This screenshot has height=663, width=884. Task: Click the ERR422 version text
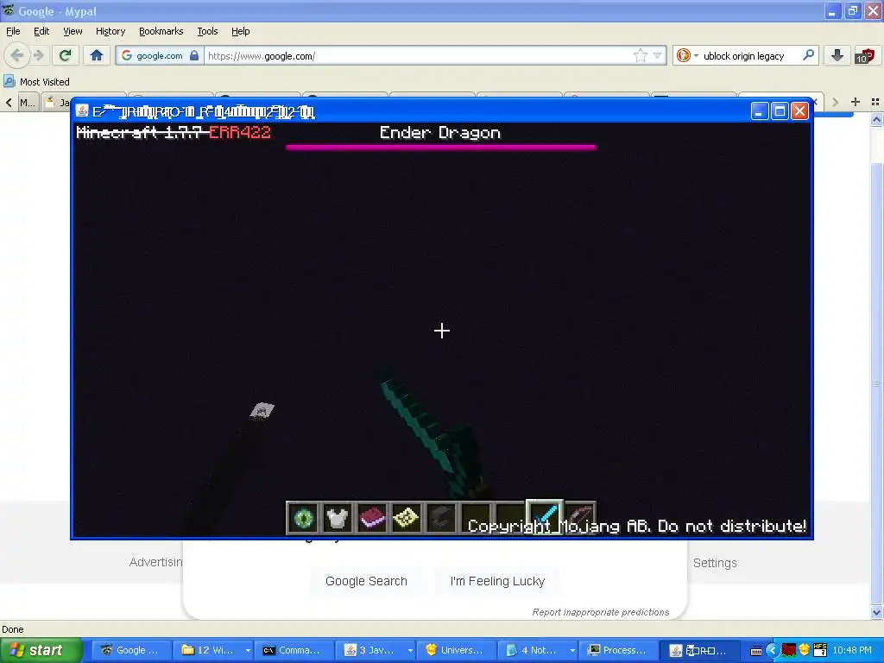click(x=240, y=132)
